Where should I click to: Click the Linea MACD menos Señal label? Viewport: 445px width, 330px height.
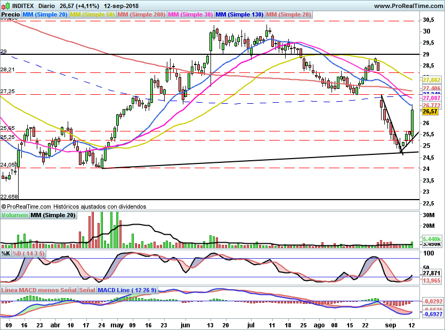38,290
